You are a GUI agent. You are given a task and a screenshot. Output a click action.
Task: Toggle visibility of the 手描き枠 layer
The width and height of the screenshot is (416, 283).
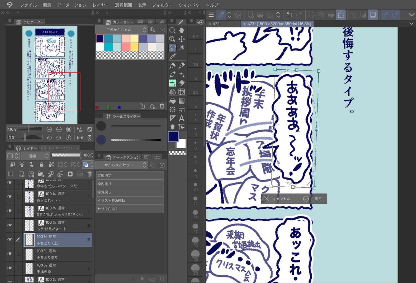point(10,268)
